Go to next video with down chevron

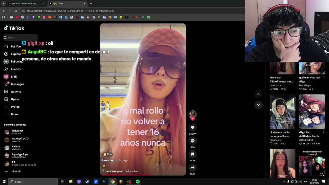pos(259,105)
